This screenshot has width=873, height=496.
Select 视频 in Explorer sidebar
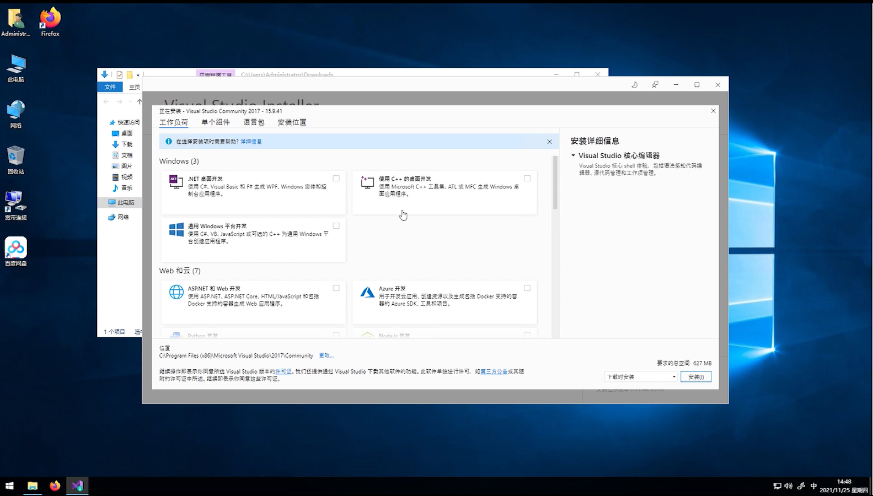click(122, 177)
